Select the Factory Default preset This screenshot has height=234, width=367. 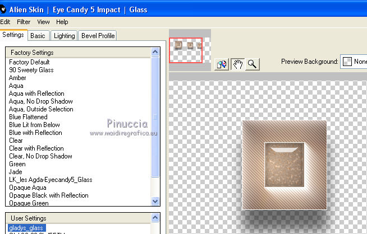[x=29, y=62]
